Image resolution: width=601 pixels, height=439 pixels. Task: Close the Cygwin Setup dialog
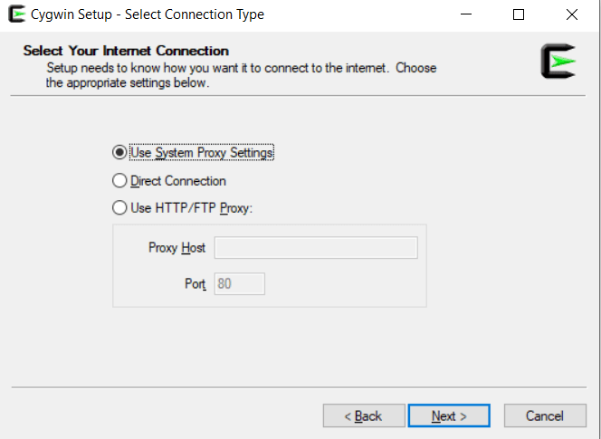(571, 14)
